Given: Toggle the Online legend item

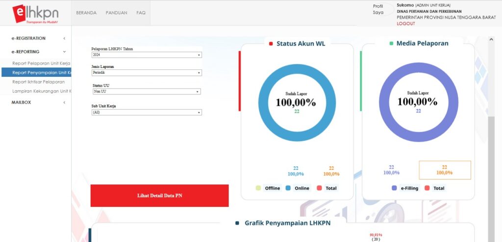Looking at the screenshot, I should click(x=297, y=188).
